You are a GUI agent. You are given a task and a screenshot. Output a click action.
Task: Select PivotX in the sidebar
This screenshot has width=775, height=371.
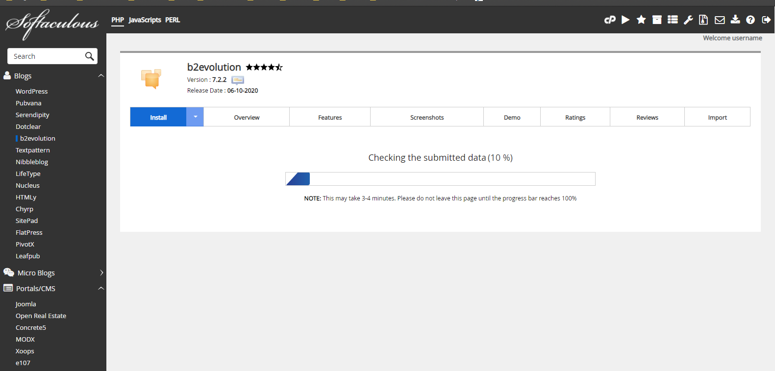25,244
